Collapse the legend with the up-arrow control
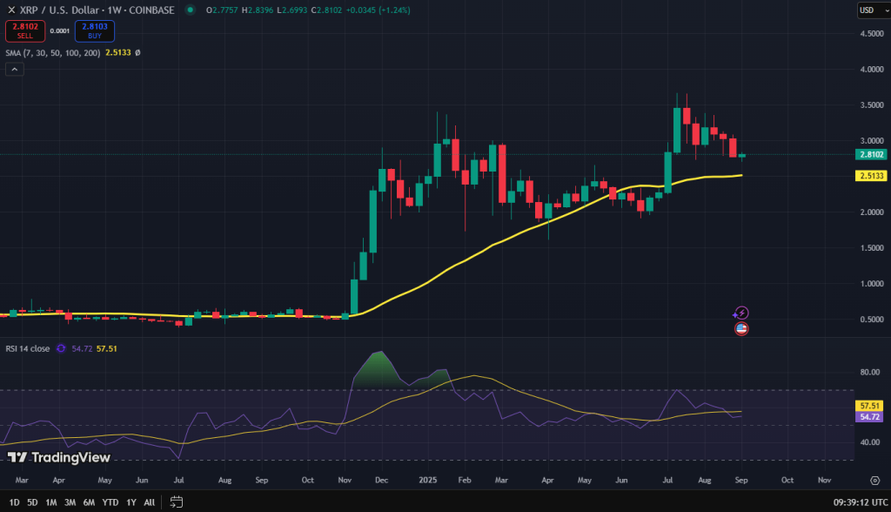This screenshot has height=512, width=891. pos(14,68)
